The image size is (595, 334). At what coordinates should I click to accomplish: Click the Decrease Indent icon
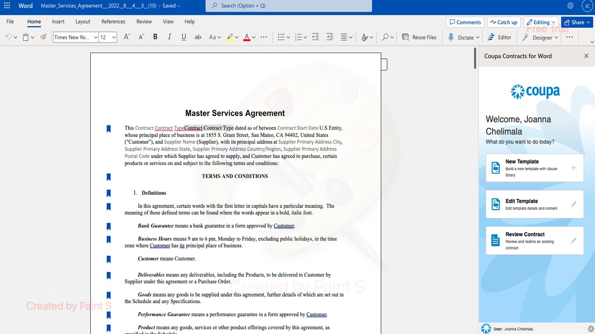(x=315, y=37)
